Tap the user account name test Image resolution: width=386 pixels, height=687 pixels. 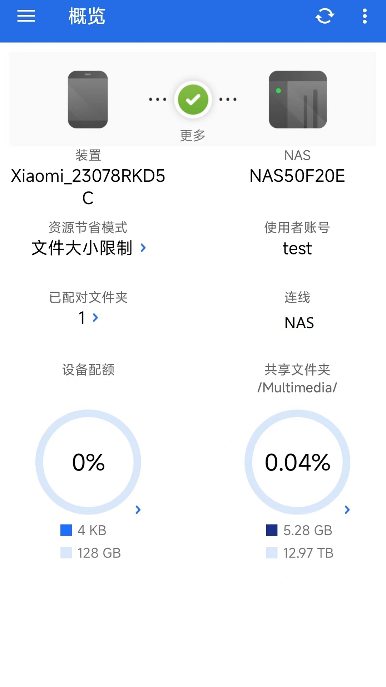click(x=297, y=248)
